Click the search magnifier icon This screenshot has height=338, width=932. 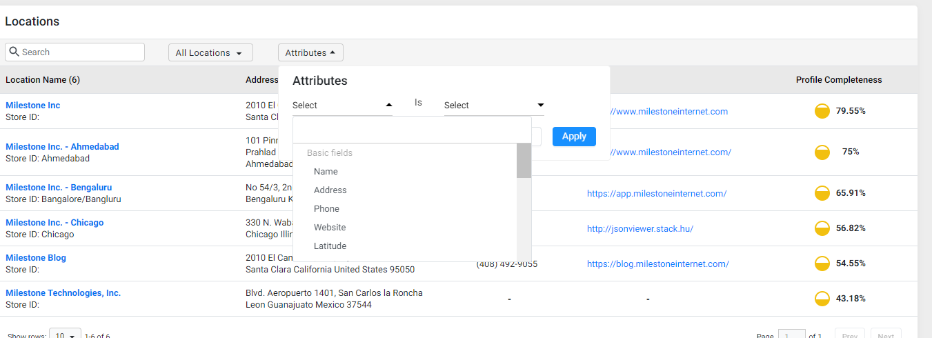pyautogui.click(x=14, y=52)
